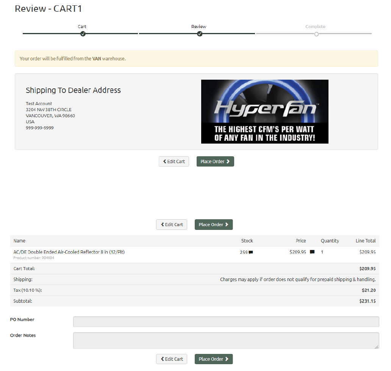The height and width of the screenshot is (371, 391).
Task: Focus the PO Number input field
Action: 226,322
